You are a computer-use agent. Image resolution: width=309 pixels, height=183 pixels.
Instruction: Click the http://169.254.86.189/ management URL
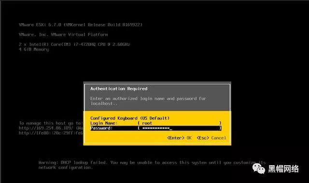pyautogui.click(x=46, y=128)
